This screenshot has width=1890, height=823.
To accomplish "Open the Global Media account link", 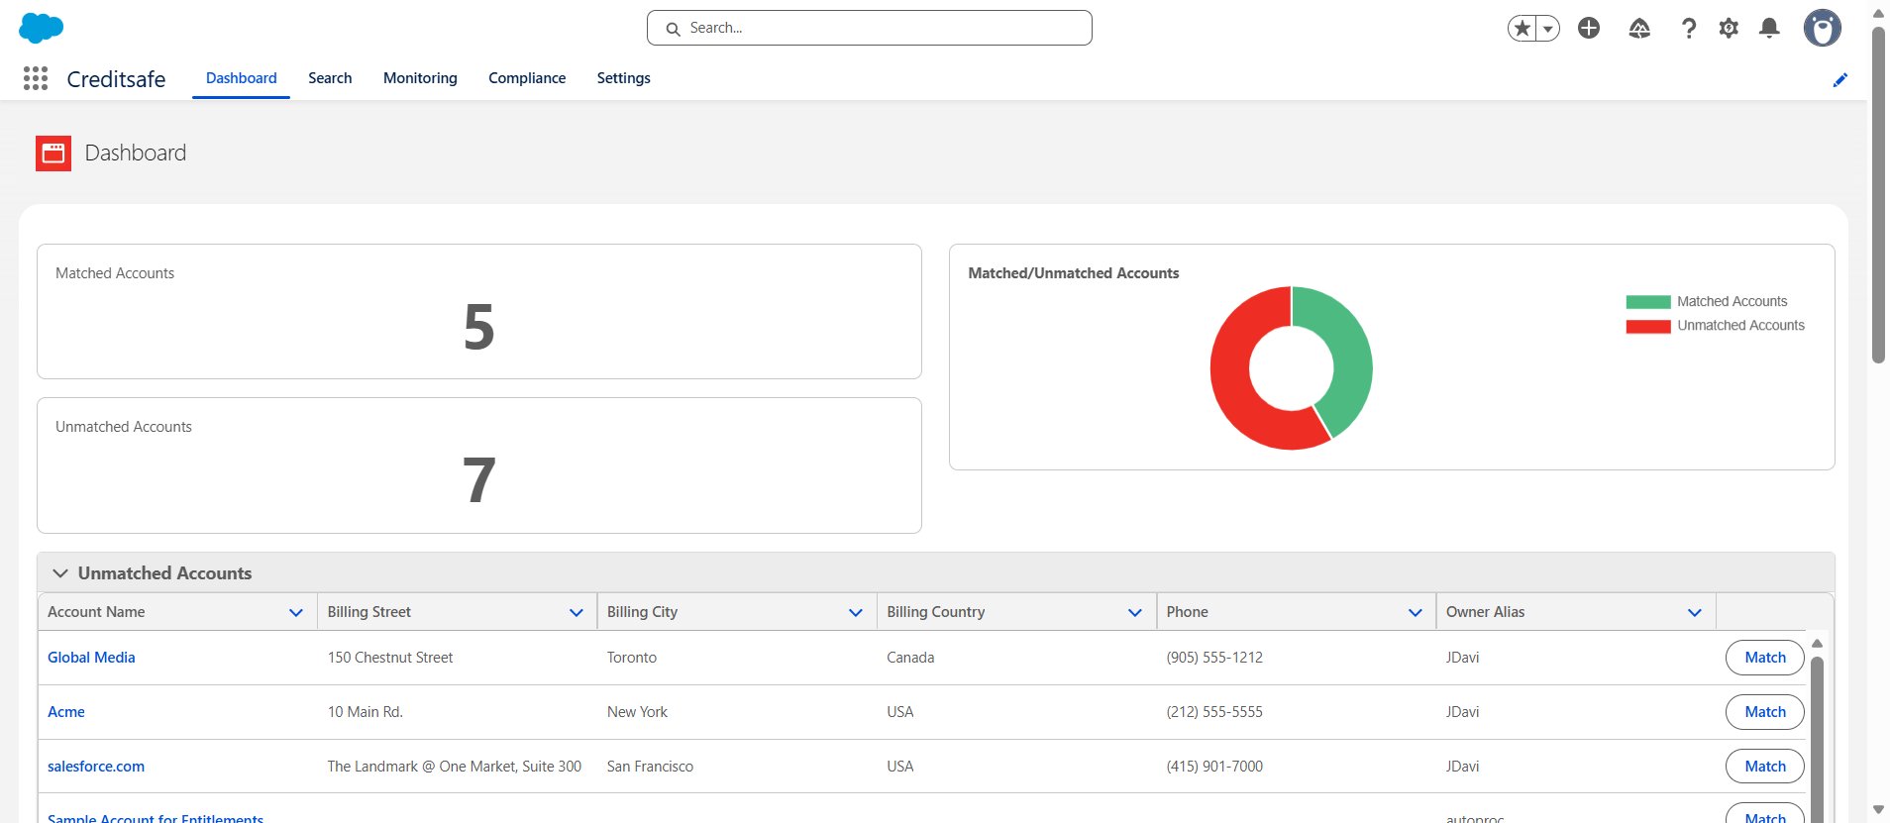I will click(91, 658).
